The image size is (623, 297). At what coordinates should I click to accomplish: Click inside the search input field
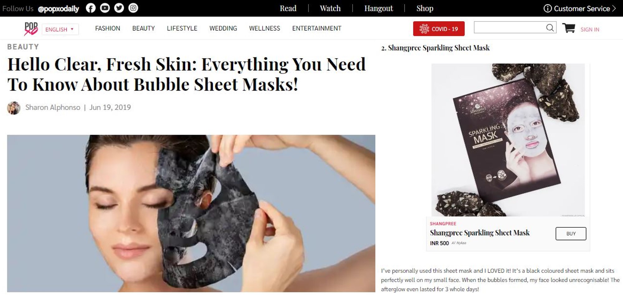click(x=510, y=28)
